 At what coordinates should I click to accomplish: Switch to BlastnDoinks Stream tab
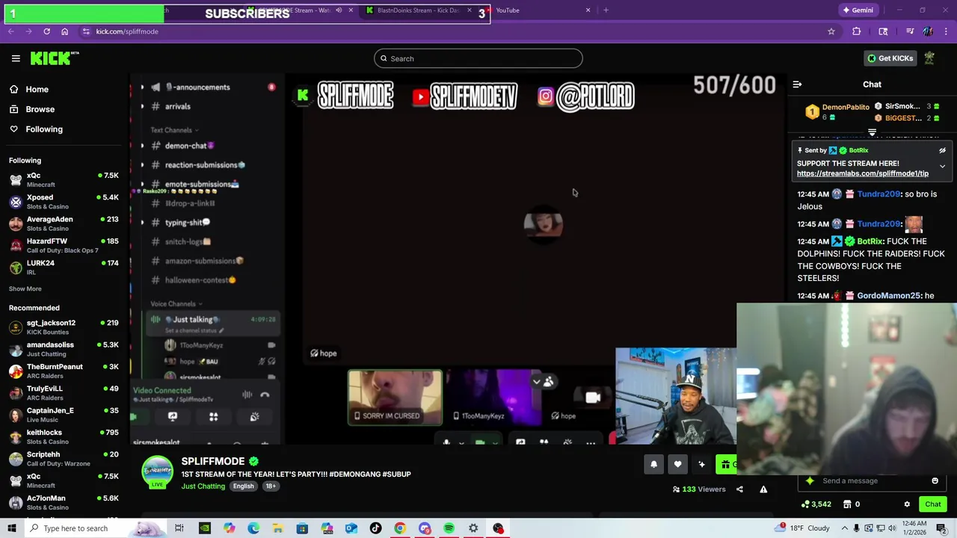click(419, 10)
